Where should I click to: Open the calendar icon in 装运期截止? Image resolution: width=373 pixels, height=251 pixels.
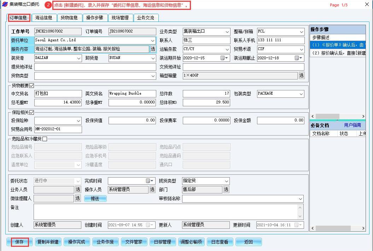tap(296, 58)
